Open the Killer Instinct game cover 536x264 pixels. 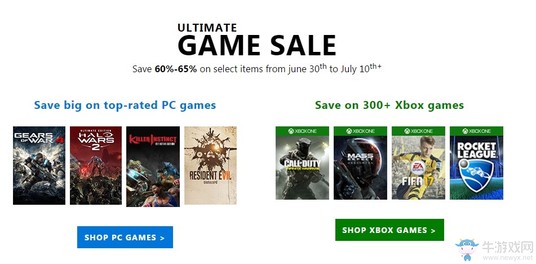coord(153,166)
